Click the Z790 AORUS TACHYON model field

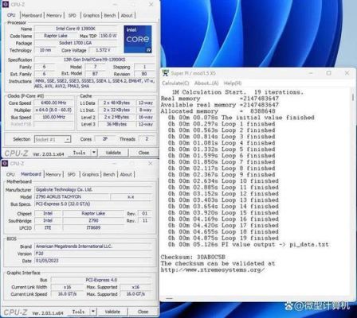[x=73, y=197]
